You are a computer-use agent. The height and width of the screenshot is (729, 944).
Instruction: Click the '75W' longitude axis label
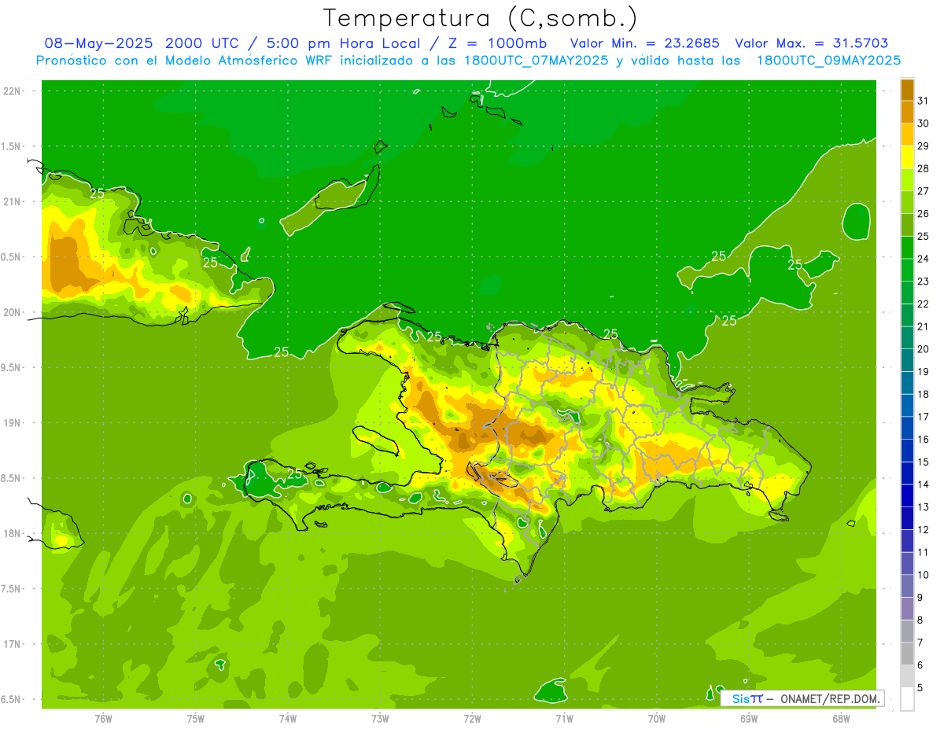pyautogui.click(x=196, y=719)
